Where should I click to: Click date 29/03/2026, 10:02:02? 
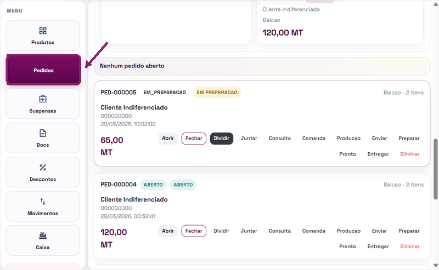tap(128, 124)
